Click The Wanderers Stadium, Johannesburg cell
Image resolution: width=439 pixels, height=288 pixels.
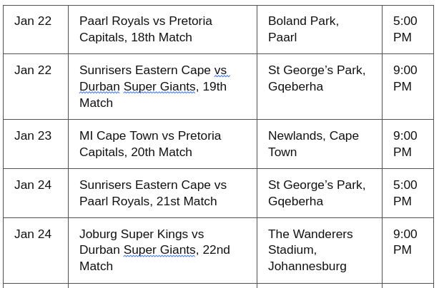tap(320, 250)
